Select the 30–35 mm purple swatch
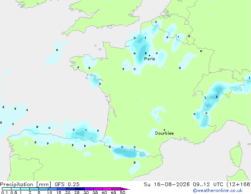The height and width of the screenshot is (194, 251). pyautogui.click(x=89, y=189)
